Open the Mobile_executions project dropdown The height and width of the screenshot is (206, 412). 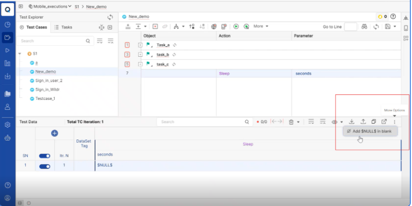[49, 6]
